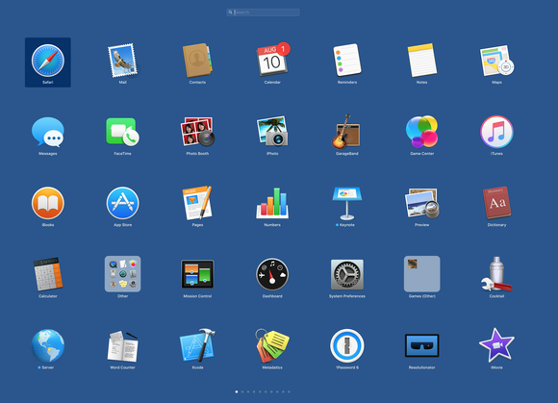Screen dimensions: 558x403
Task: Expand the Other folder
Action: click(123, 274)
